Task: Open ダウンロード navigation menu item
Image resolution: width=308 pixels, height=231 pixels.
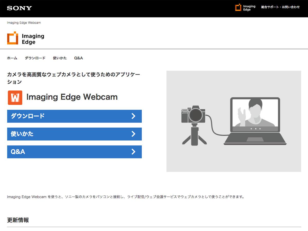Action: pos(35,58)
